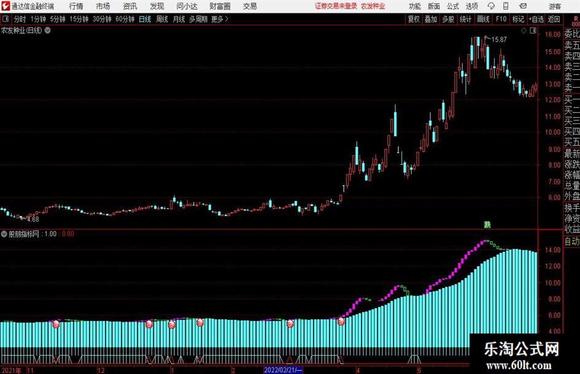
Task: Switch to 15分钟 period tab
Action: click(x=79, y=19)
